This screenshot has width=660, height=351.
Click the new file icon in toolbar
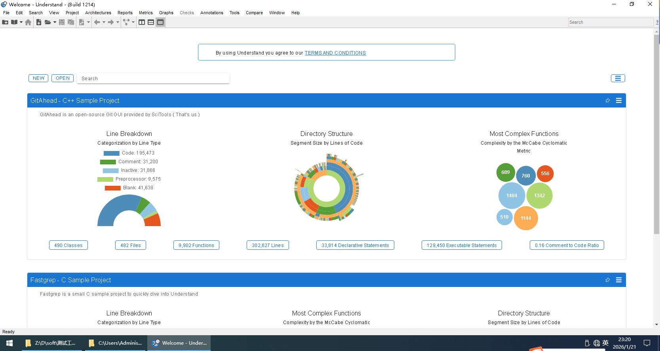(x=39, y=23)
